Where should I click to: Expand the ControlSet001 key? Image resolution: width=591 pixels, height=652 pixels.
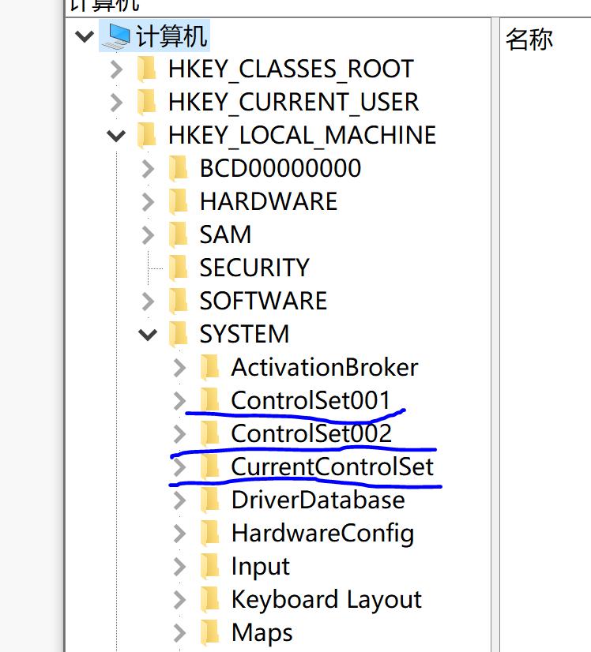(x=179, y=400)
